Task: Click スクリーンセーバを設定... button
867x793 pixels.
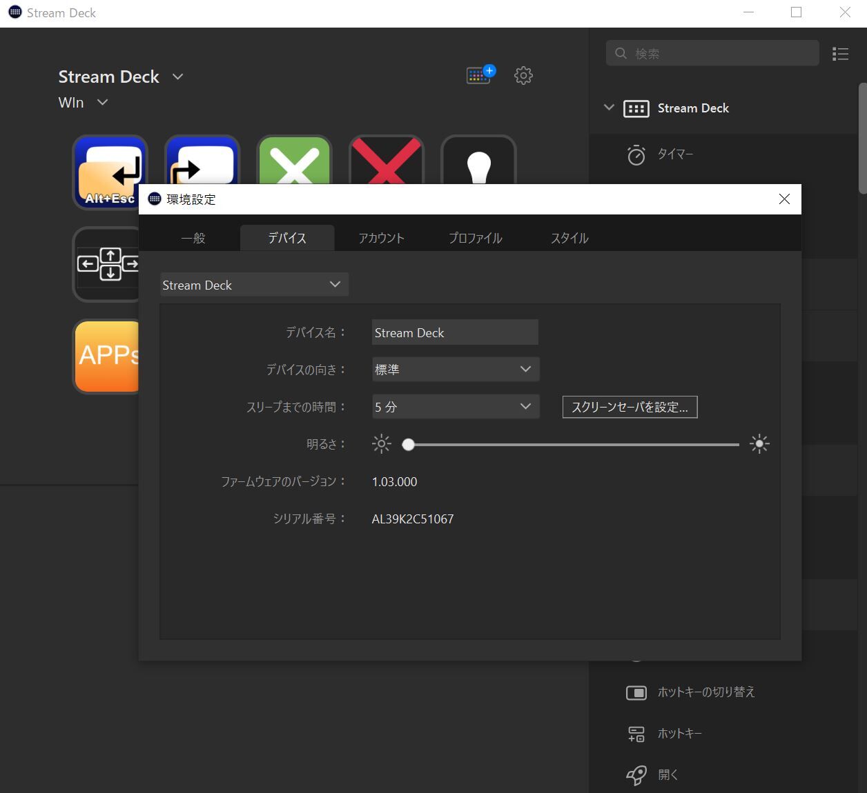Action: click(x=630, y=407)
